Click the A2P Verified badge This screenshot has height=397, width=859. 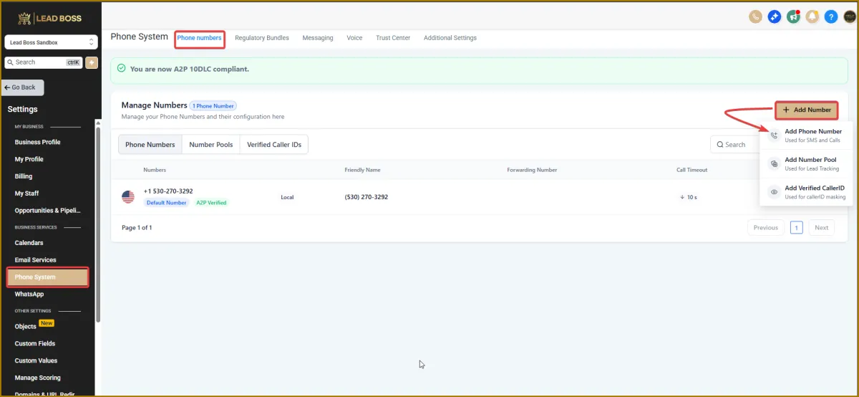211,203
